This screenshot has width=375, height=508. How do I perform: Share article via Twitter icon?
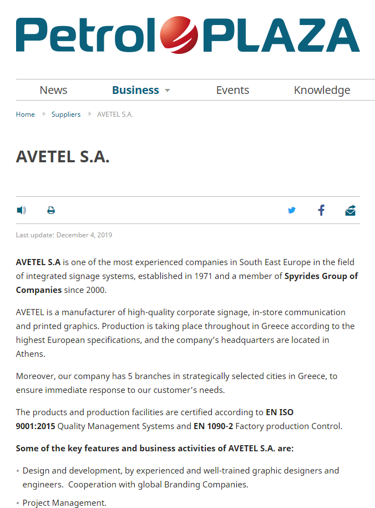tap(292, 210)
